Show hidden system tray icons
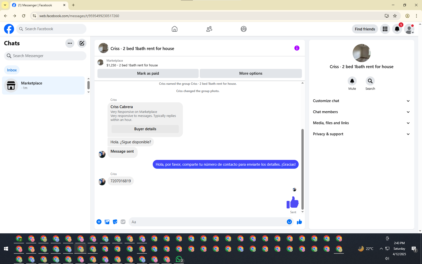This screenshot has width=422, height=264. click(x=381, y=249)
